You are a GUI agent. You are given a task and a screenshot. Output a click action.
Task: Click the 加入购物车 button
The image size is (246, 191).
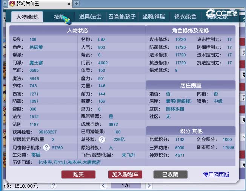(x=125, y=174)
